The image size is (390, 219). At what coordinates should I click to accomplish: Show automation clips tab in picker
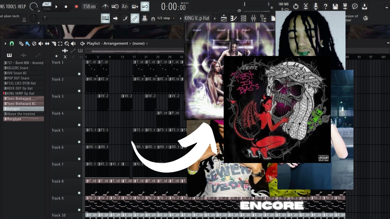[38, 55]
